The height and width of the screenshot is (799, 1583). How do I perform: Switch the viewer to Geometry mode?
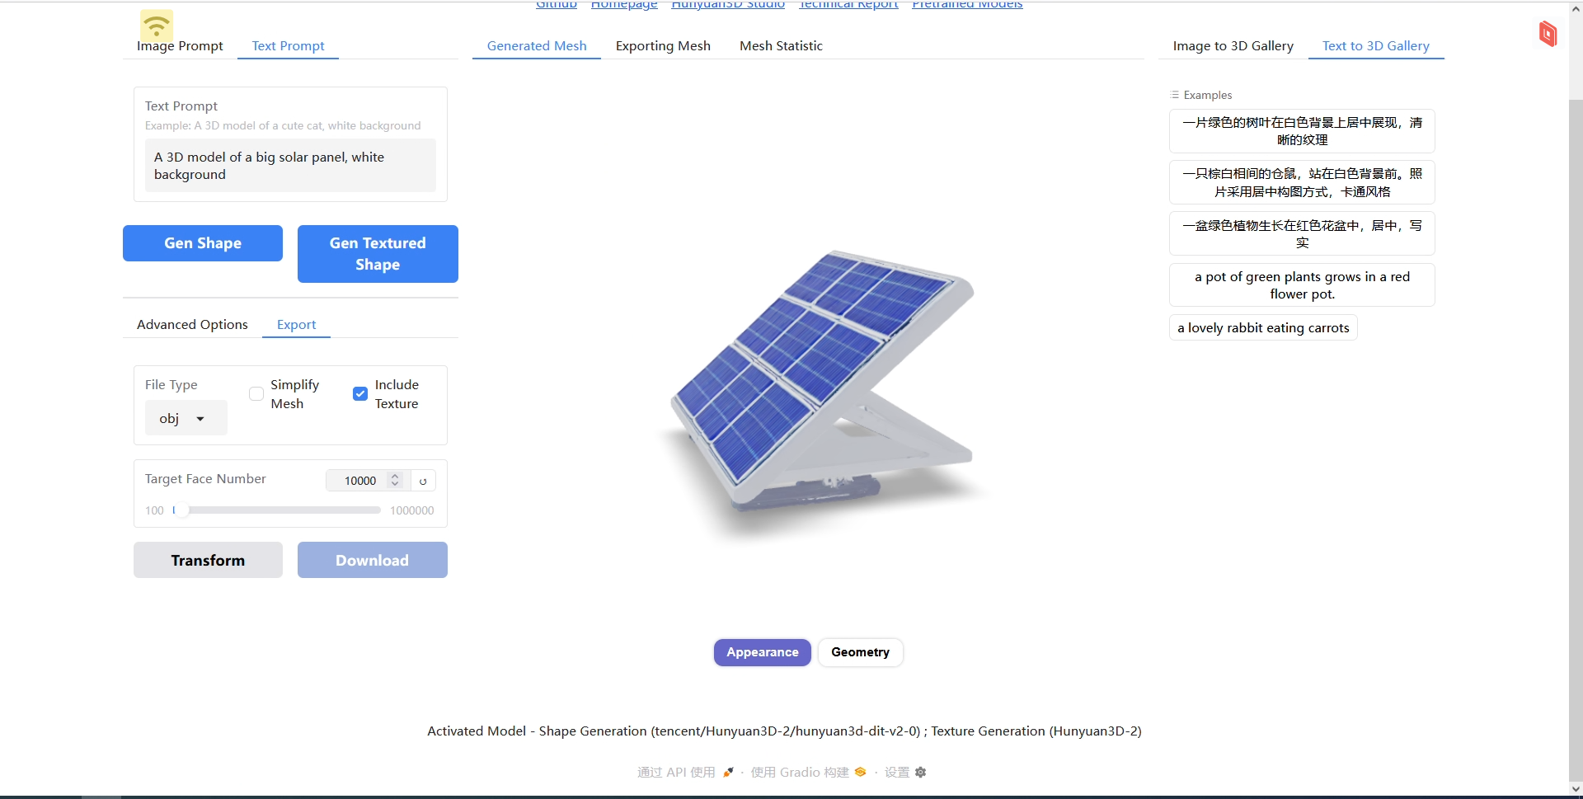860,652
